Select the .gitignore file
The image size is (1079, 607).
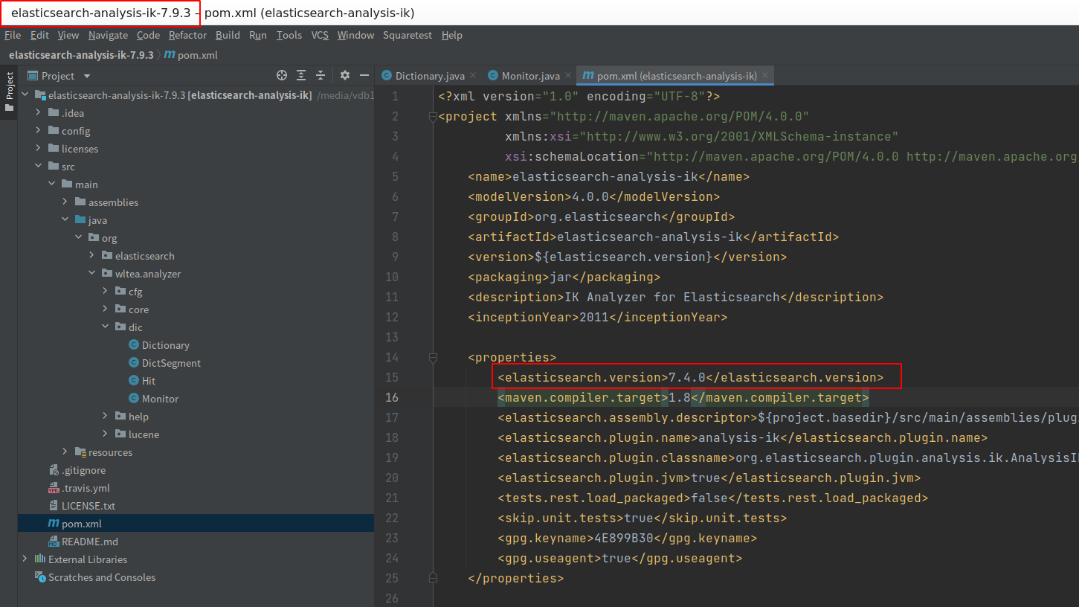[77, 470]
